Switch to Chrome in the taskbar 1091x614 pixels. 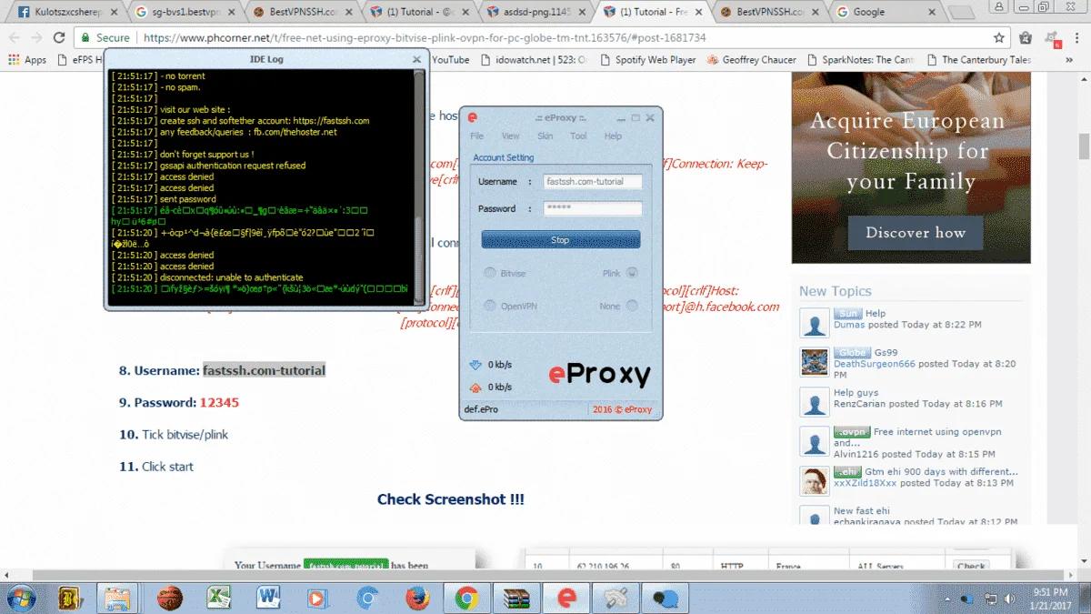coord(467,598)
